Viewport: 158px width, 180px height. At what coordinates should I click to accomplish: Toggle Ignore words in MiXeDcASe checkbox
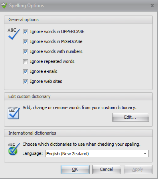pyautogui.click(x=26, y=42)
